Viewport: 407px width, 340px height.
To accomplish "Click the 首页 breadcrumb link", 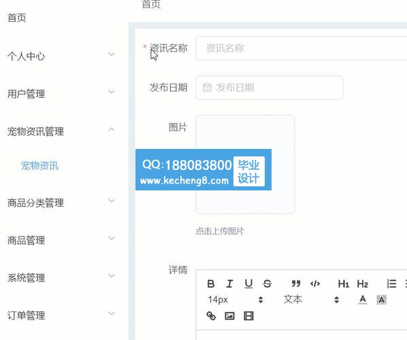I will 151,4.
